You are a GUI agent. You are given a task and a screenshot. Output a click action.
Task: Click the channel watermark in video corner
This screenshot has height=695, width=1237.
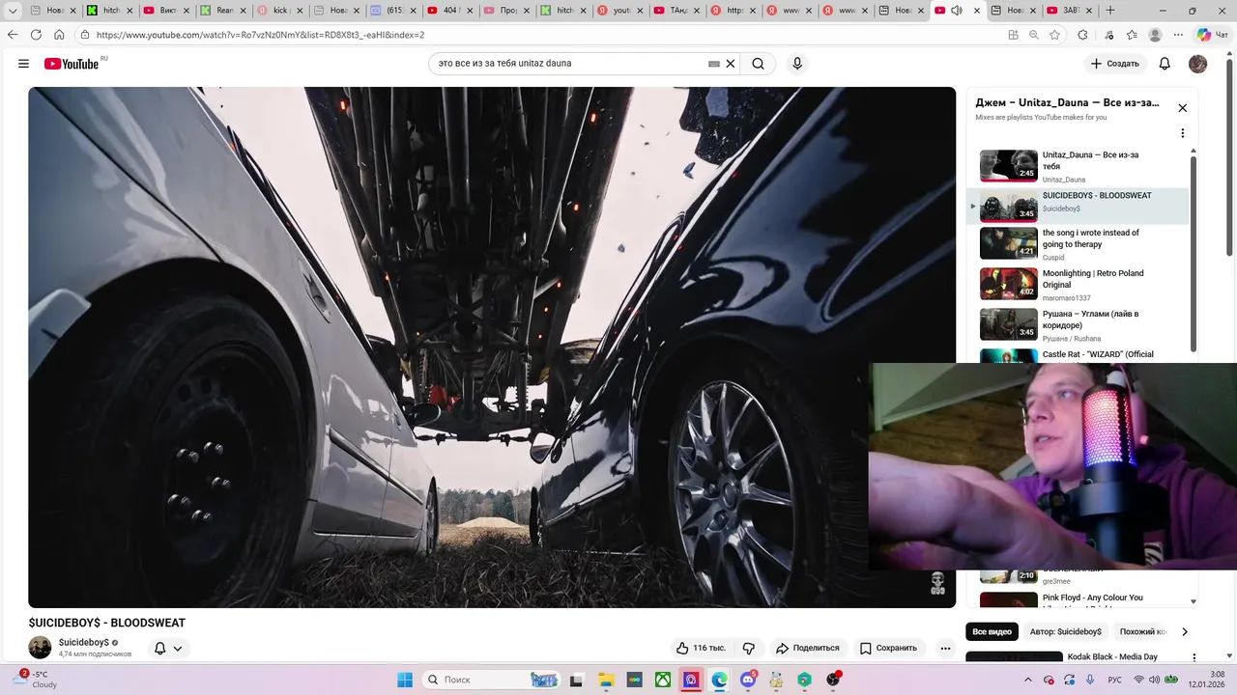[x=936, y=583]
